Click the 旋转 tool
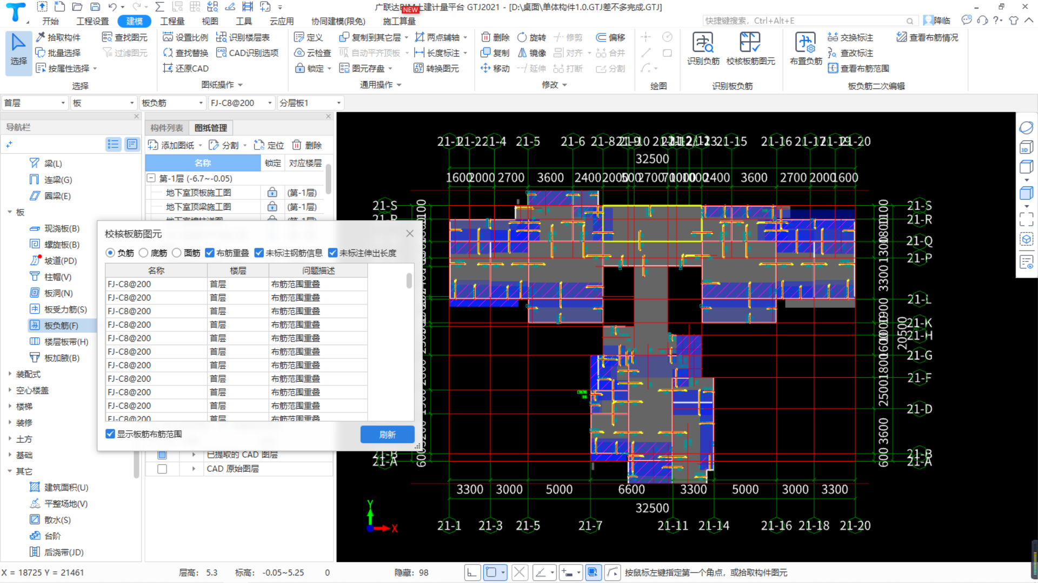Viewport: 1038px width, 583px height. (532, 37)
